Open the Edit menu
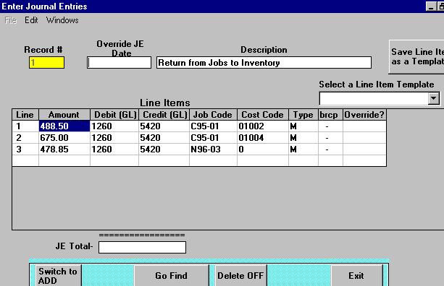 coord(31,20)
